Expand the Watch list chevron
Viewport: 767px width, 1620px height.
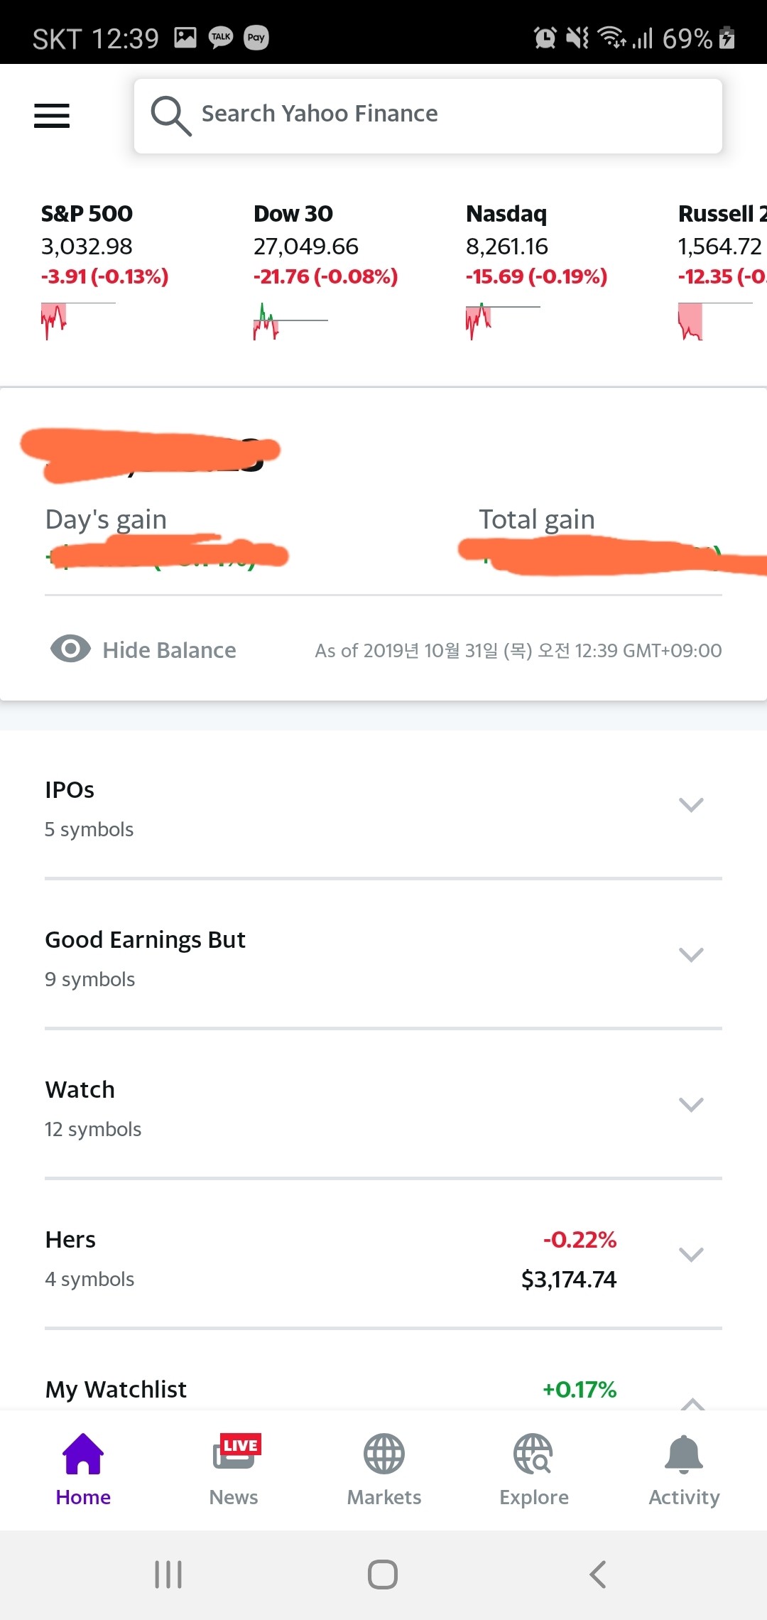point(691,1105)
